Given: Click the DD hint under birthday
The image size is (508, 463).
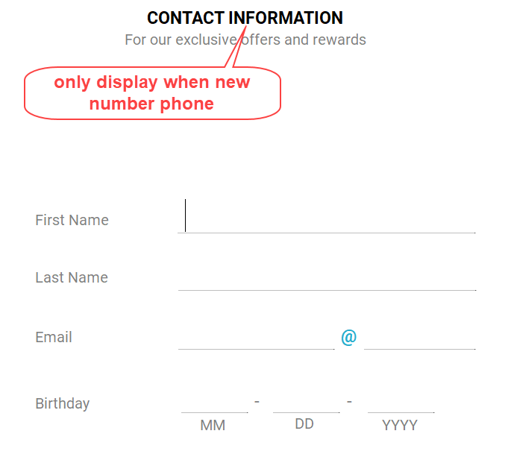Looking at the screenshot, I should (304, 424).
